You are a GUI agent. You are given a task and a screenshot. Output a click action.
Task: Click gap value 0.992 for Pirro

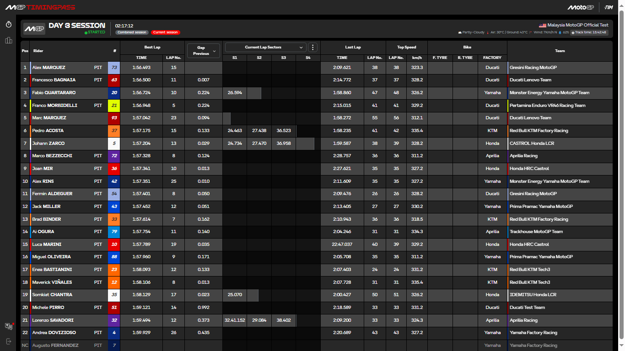[203, 308]
